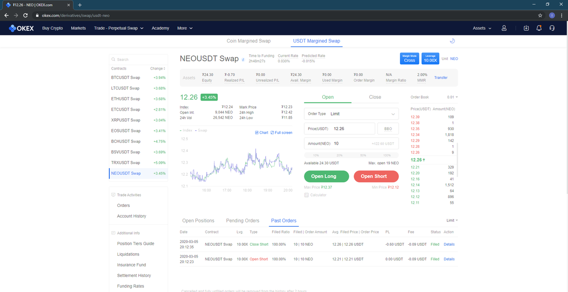Sort contracts by Change
568x292 pixels.
point(157,69)
